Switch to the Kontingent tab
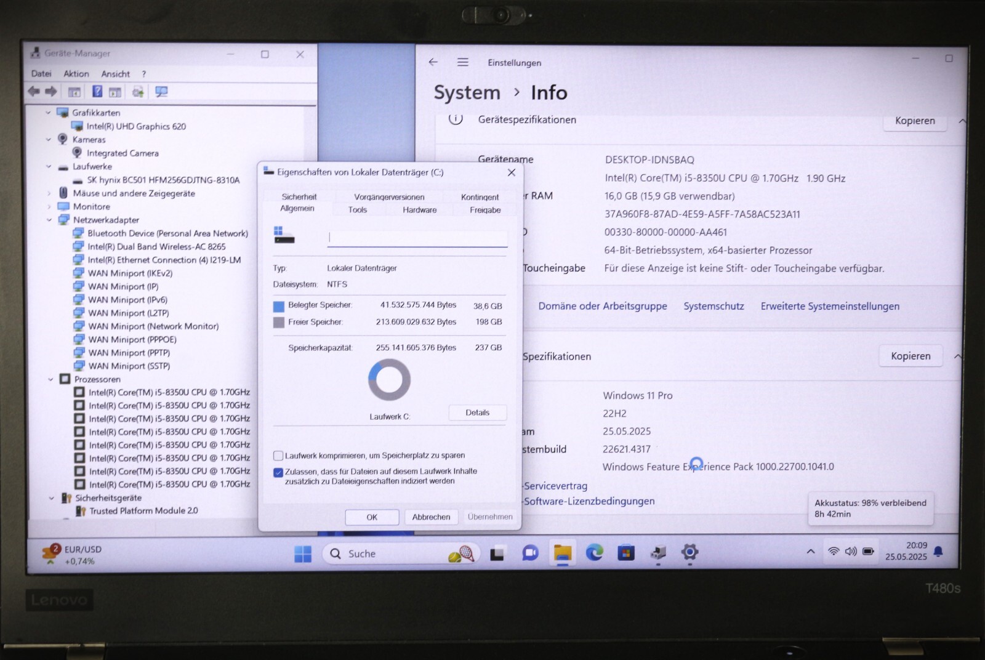This screenshot has width=985, height=660. coord(480,197)
